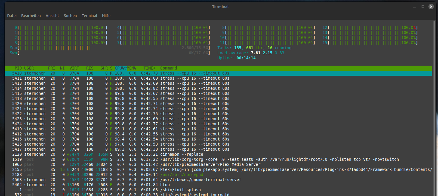Select process row with PID 5410
Screen dimensions: 438x196
pyautogui.click(x=219, y=73)
